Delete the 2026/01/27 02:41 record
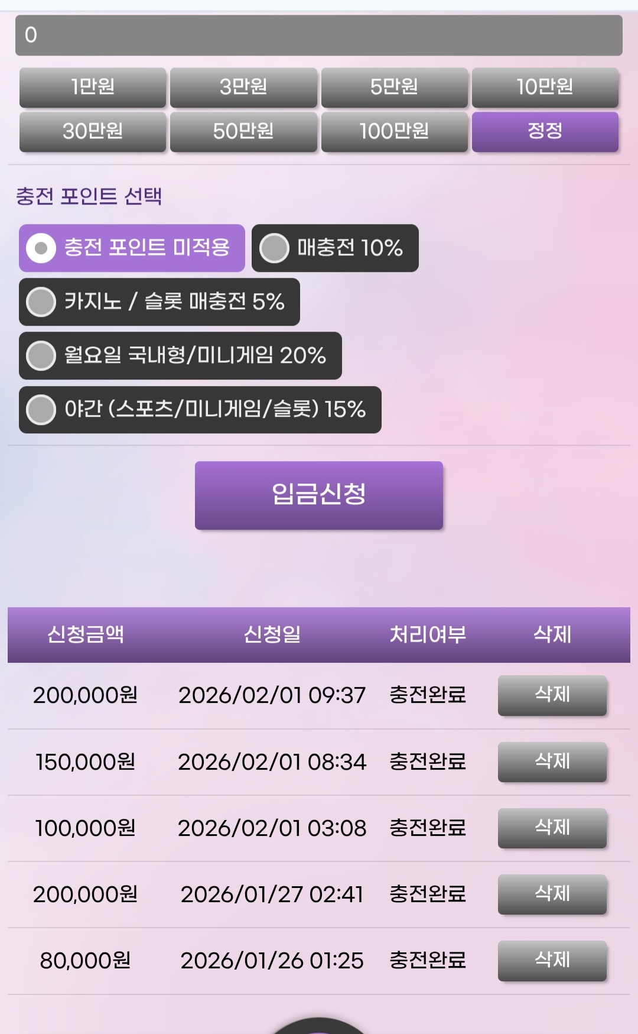 [x=552, y=894]
